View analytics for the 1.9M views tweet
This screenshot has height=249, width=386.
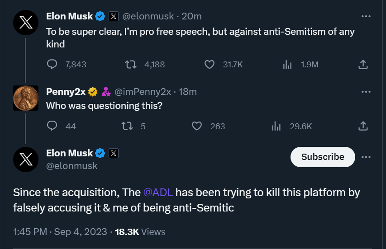pos(287,65)
